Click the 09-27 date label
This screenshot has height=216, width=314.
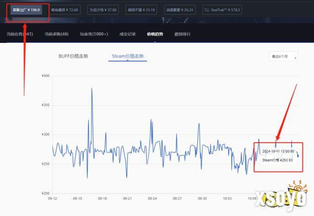pyautogui.click(x=177, y=198)
